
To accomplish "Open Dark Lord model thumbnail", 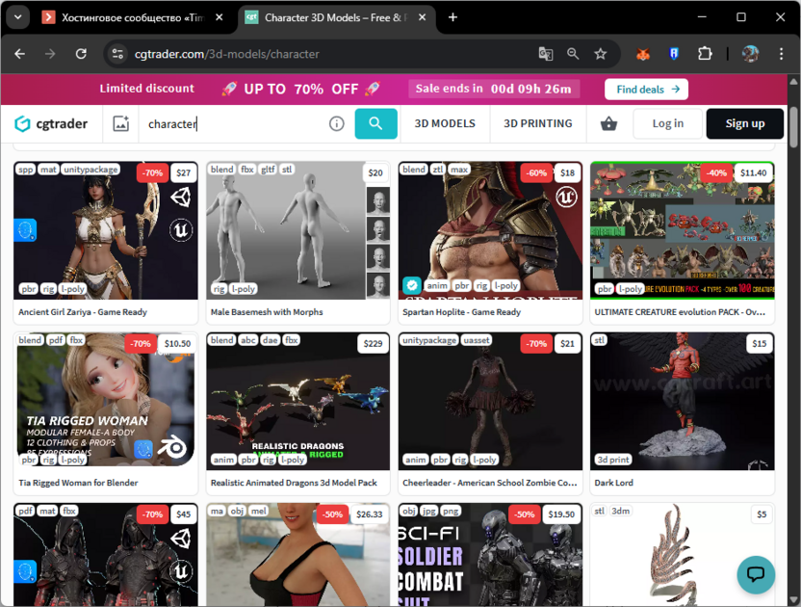I will coord(683,402).
